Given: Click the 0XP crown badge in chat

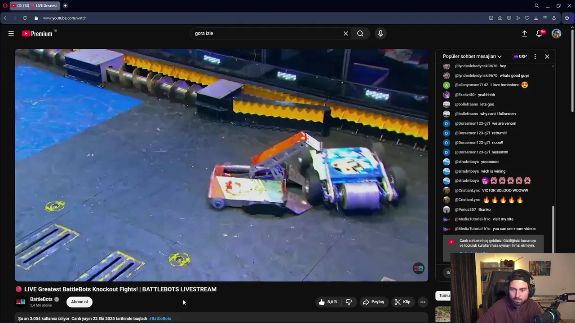Looking at the screenshot, I should point(520,57).
